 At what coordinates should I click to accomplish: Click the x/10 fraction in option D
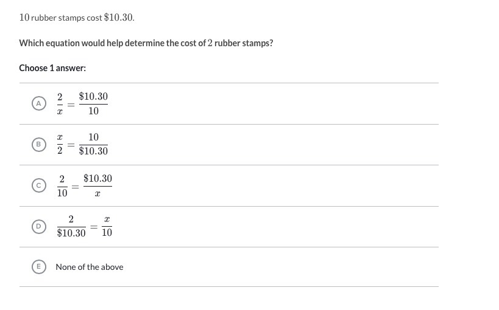[107, 226]
